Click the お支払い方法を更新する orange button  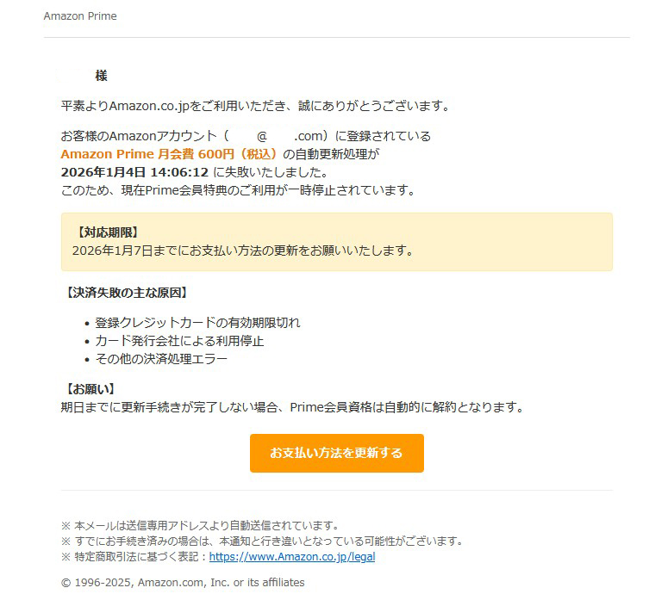(336, 453)
